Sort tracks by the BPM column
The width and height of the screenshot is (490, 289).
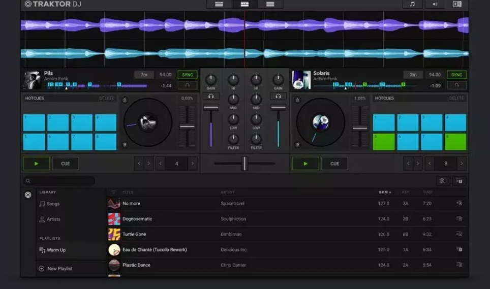385,192
